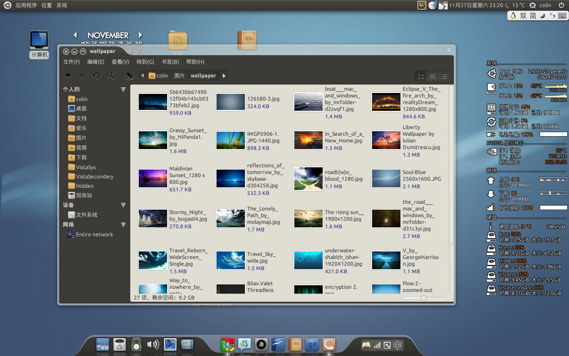Viewport: 569px width, 356px height.
Task: Switch to icon view mode
Action: [421, 76]
